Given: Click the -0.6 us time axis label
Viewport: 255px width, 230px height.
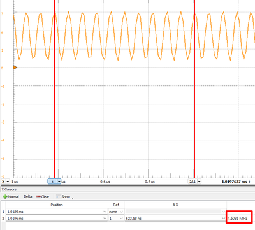Looking at the screenshot, I should pos(105,182).
